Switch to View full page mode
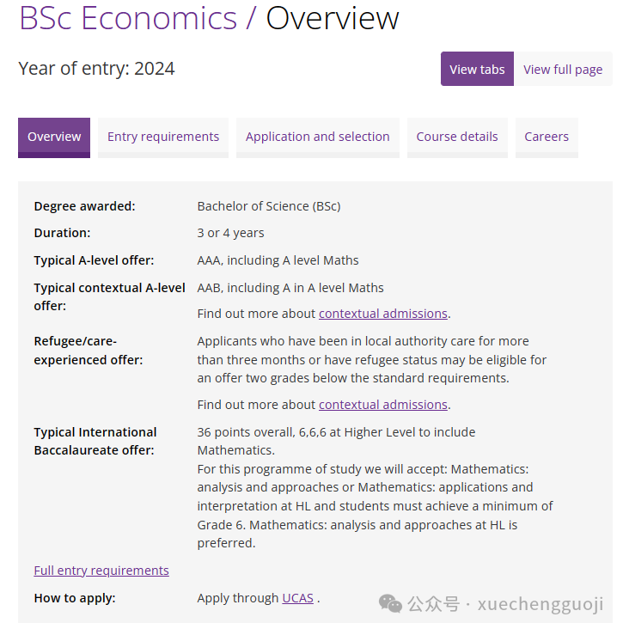The image size is (623, 629). (563, 69)
